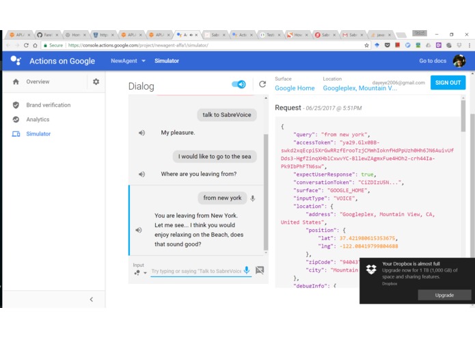The image size is (475, 338).
Task: Click the 'from new york' message bubble
Action: (222, 198)
